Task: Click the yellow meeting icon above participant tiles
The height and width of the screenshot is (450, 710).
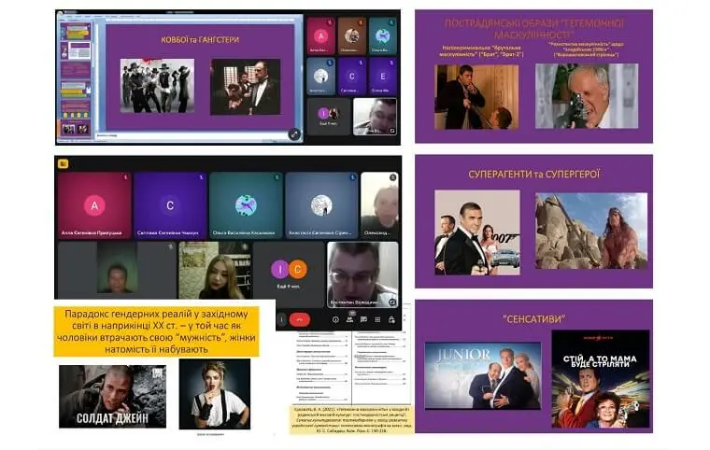Action: coord(63,162)
